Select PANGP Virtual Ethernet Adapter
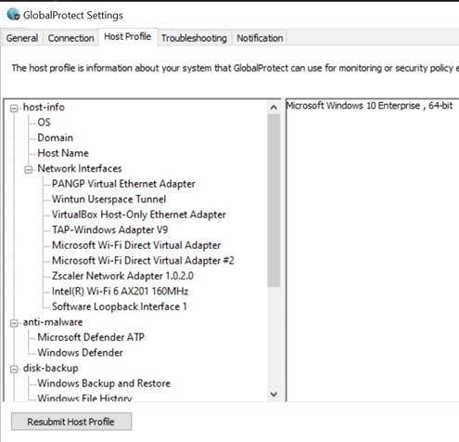459x442 pixels. 123,184
